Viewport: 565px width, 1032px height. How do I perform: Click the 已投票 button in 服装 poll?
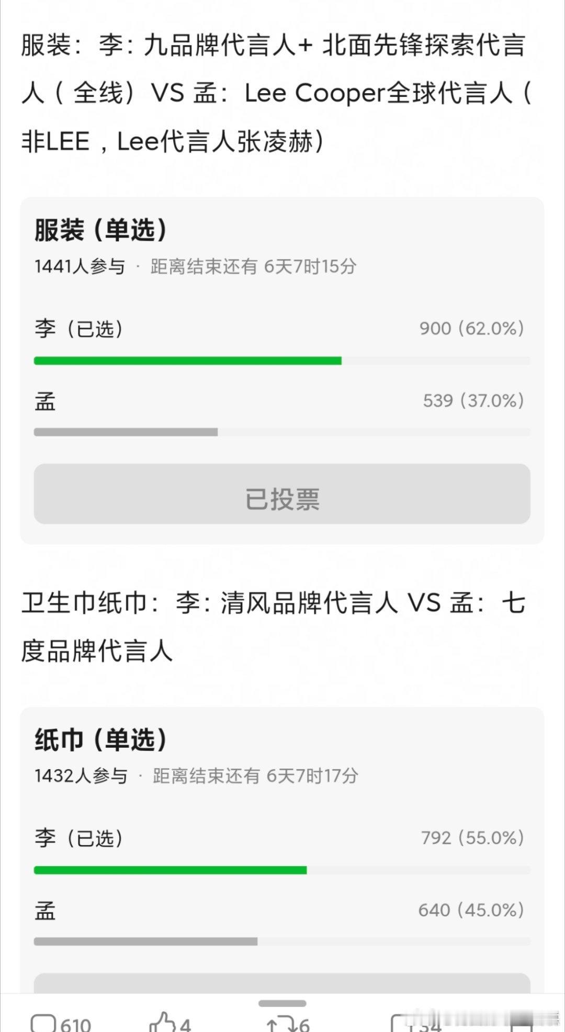(x=282, y=493)
